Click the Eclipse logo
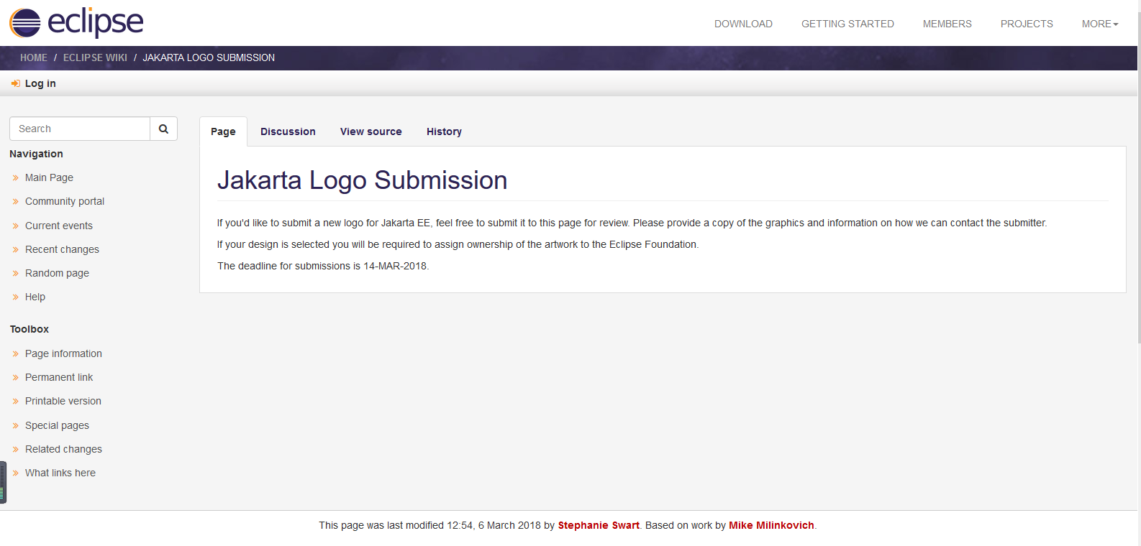The height and width of the screenshot is (546, 1141). tap(76, 23)
